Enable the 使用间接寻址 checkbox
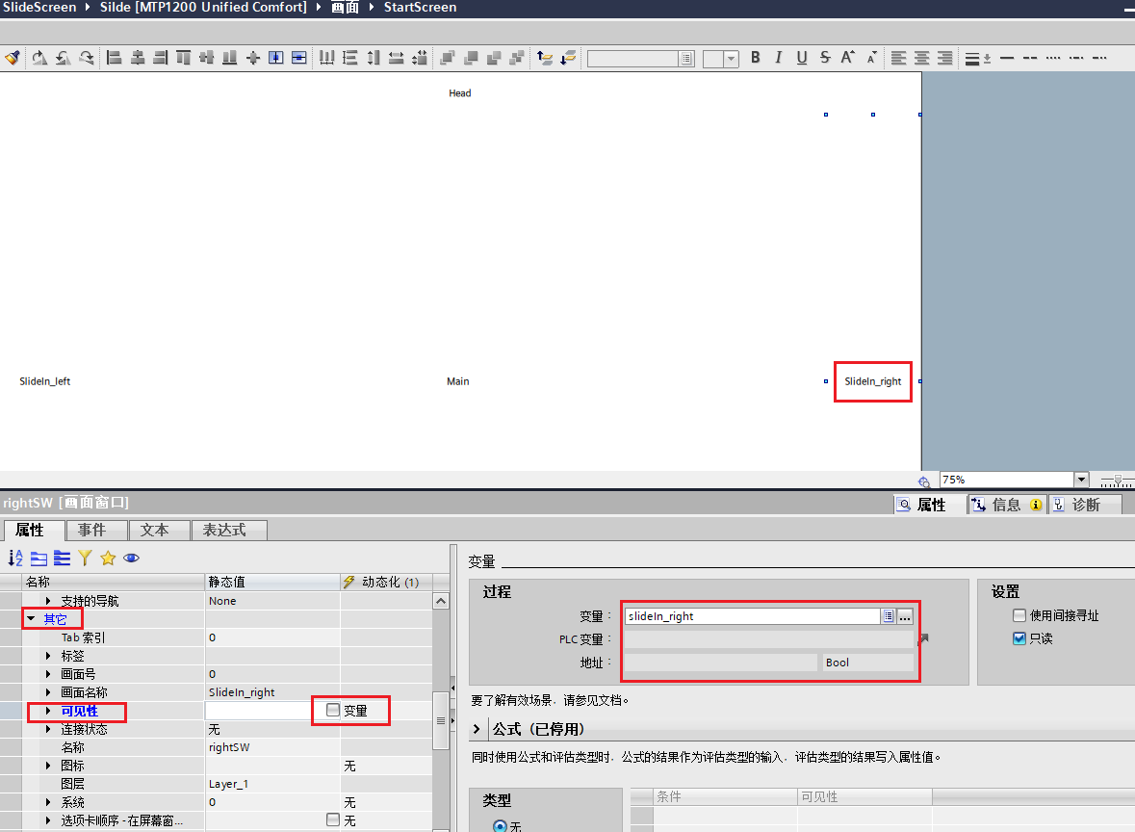The height and width of the screenshot is (832, 1135). pos(1018,615)
